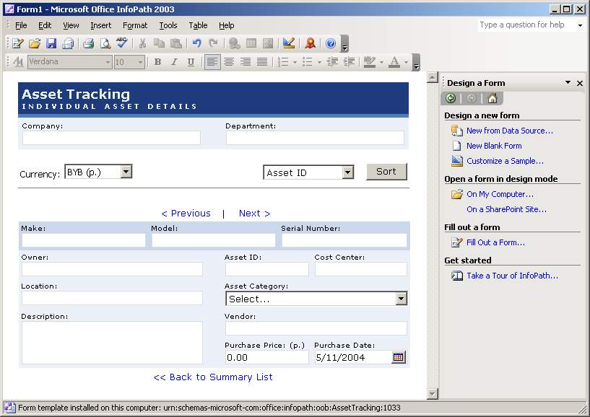Click the Font task pane icon
Screen dimensions: 590x417
coord(18,61)
